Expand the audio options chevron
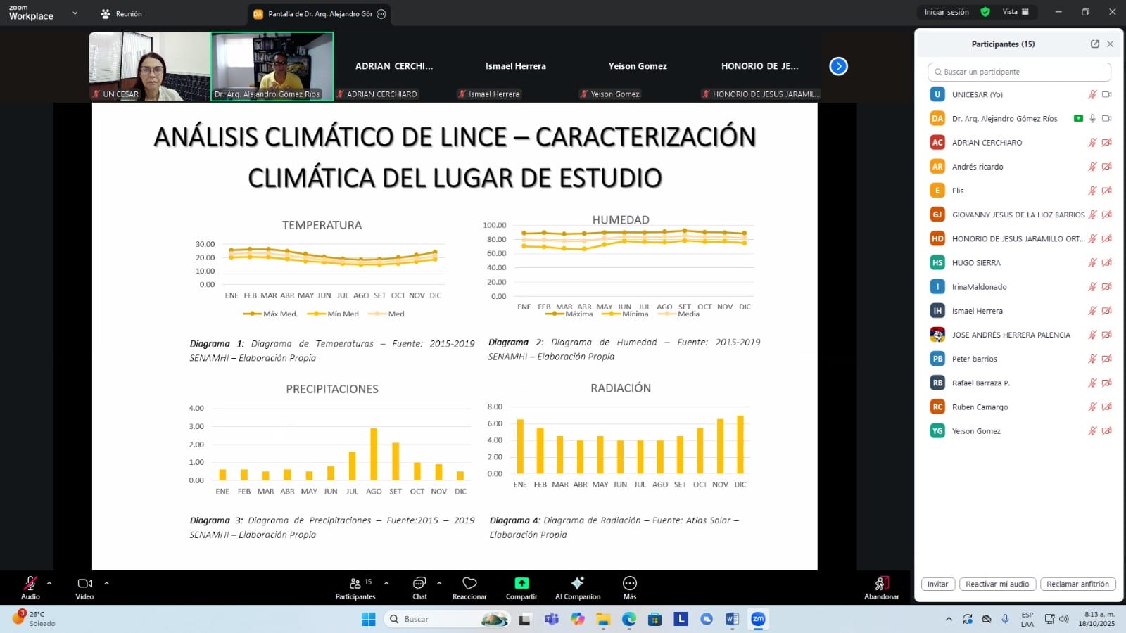Screen dimensions: 1126x633 tap(49, 583)
